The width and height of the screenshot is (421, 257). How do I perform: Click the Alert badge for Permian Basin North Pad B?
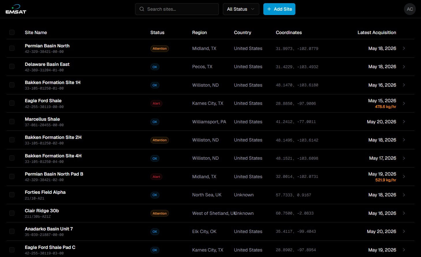(x=156, y=177)
